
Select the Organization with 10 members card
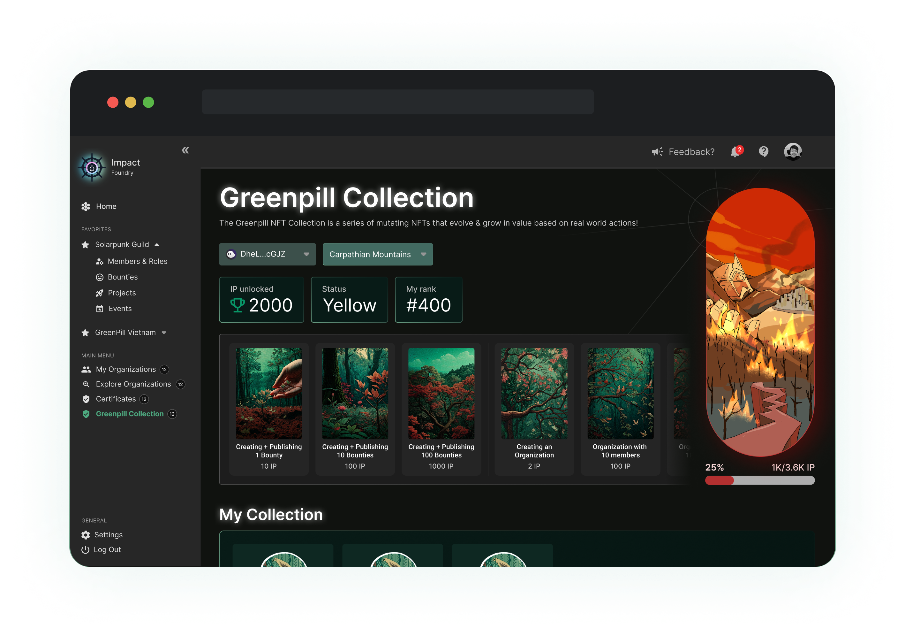point(621,409)
